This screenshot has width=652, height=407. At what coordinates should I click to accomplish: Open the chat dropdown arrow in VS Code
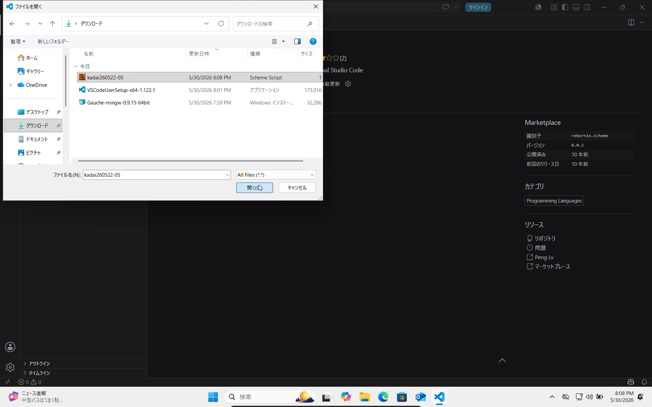456,7
